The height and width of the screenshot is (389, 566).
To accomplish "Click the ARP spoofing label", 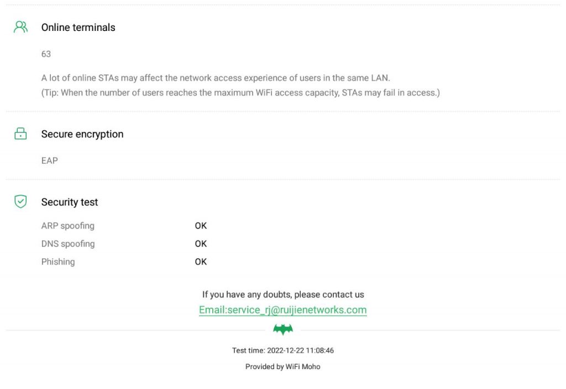I will point(68,226).
